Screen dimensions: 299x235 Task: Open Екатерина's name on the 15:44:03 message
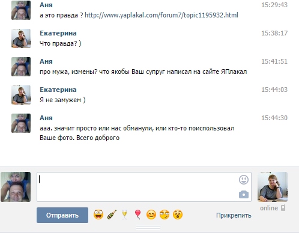[58, 90]
